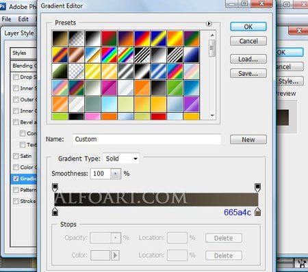
Task: Enable Pattern Overlay checkbox
Action: [x=16, y=190]
